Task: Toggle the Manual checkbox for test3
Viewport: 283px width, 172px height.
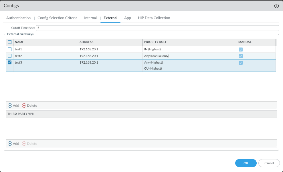Action: click(241, 63)
